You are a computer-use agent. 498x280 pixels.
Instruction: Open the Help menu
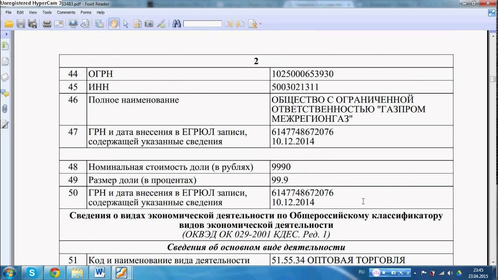click(x=101, y=12)
